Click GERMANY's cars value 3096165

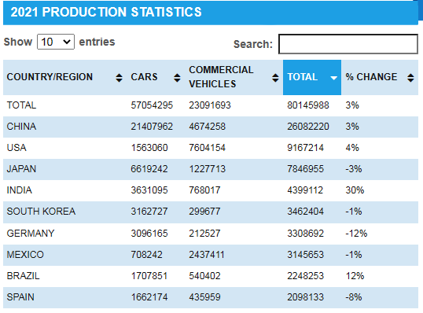pyautogui.click(x=149, y=234)
